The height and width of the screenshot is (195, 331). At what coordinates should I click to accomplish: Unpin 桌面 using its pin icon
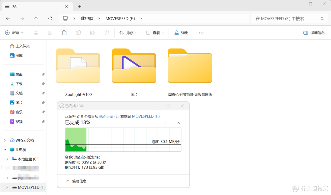(x=43, y=75)
